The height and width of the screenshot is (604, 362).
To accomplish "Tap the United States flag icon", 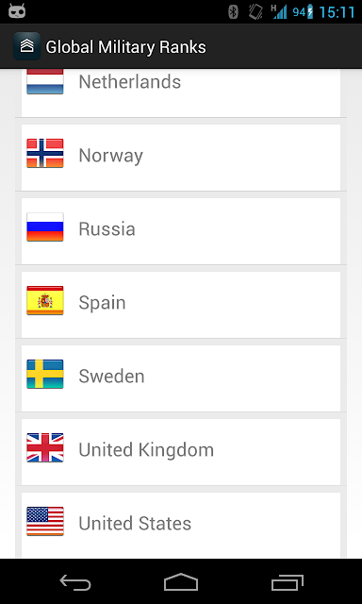I will click(45, 521).
